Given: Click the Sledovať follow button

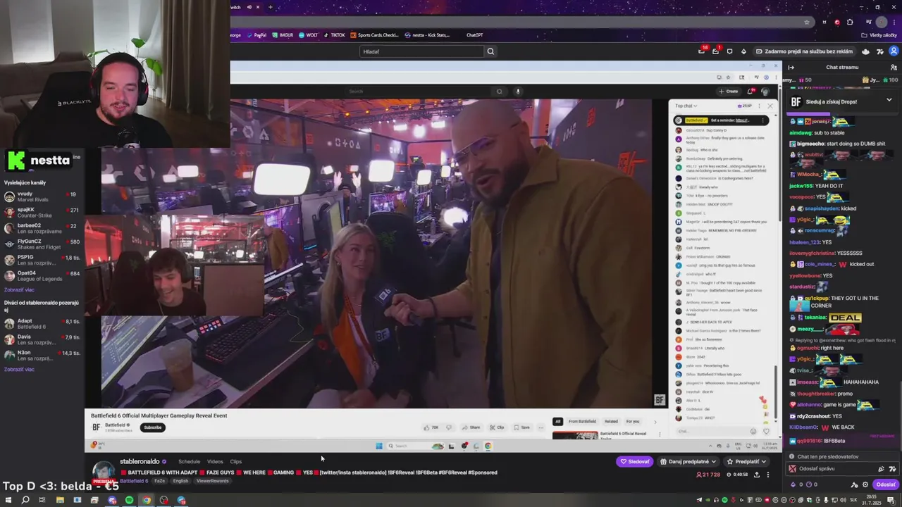Looking at the screenshot, I should pyautogui.click(x=634, y=461).
